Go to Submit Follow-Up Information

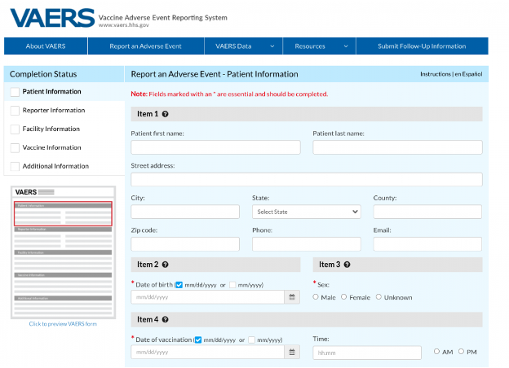422,46
